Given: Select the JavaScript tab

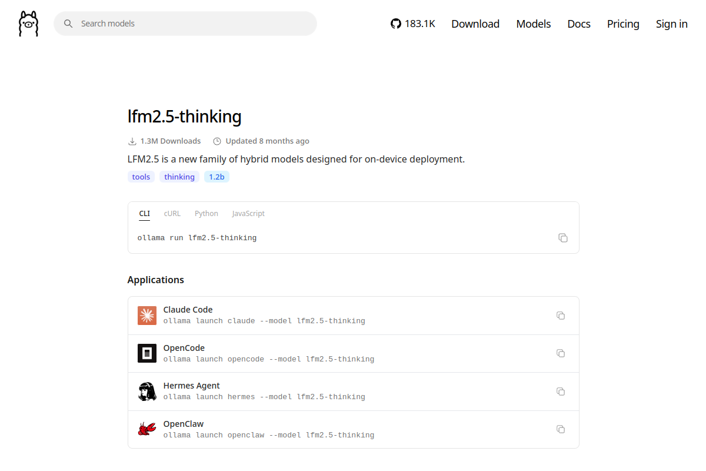Looking at the screenshot, I should 248,214.
